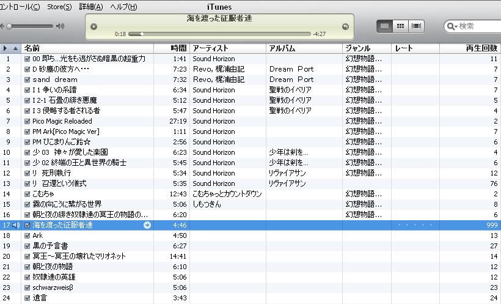Click the rating dots on row 17
Image resolution: width=501 pixels, height=304 pixels.
click(x=415, y=225)
